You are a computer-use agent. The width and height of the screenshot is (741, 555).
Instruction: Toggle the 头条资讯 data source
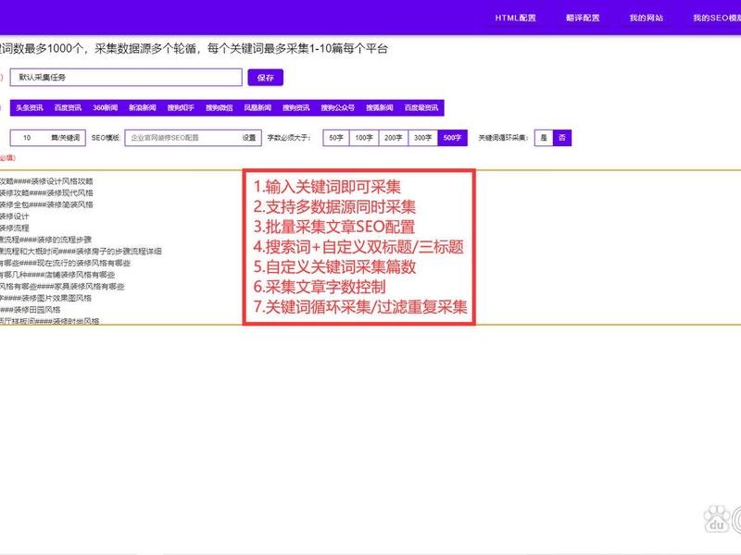[x=30, y=107]
